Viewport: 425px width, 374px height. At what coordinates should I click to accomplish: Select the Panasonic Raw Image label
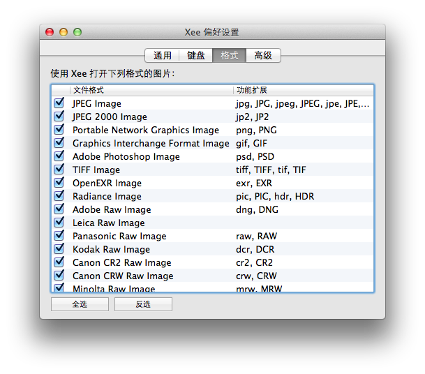[x=119, y=237]
